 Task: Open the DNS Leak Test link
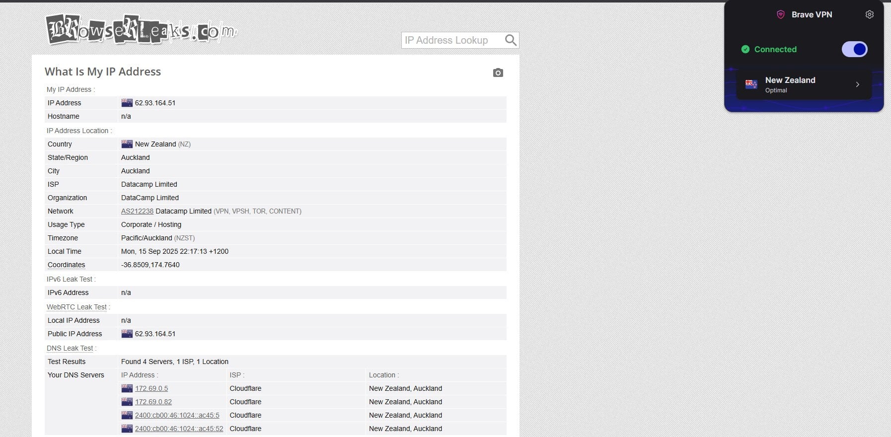(x=70, y=348)
